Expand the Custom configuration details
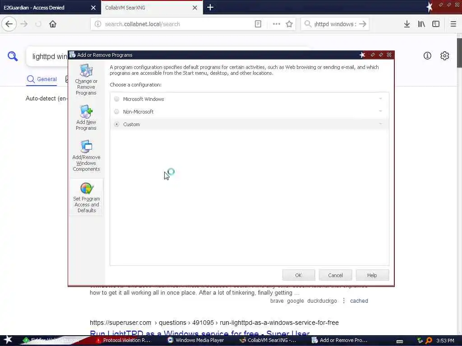Viewport: 462px width, 346px height. (x=380, y=124)
